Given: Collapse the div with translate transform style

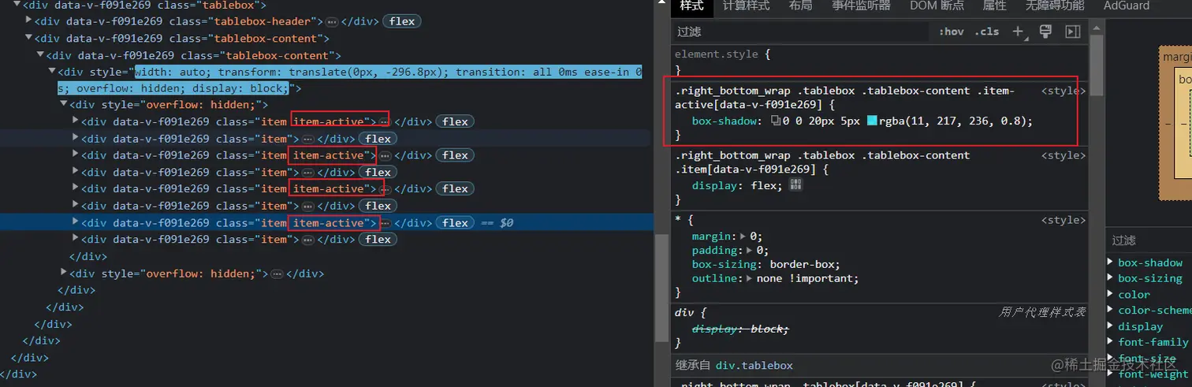Looking at the screenshot, I should pyautogui.click(x=52, y=72).
